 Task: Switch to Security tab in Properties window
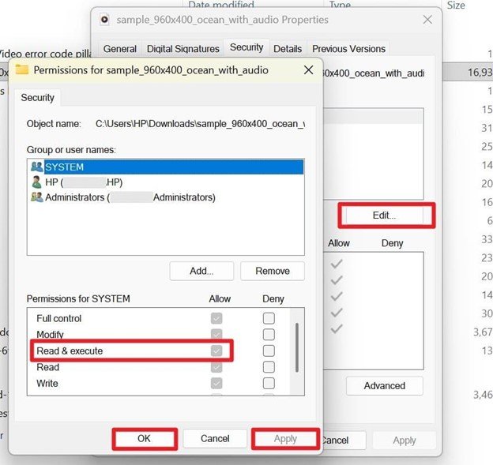click(246, 47)
